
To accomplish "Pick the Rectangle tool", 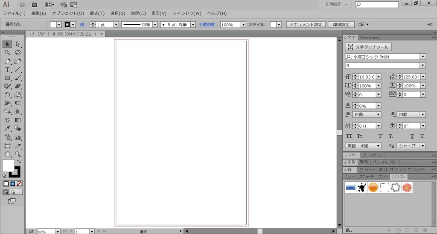I will tap(7, 78).
